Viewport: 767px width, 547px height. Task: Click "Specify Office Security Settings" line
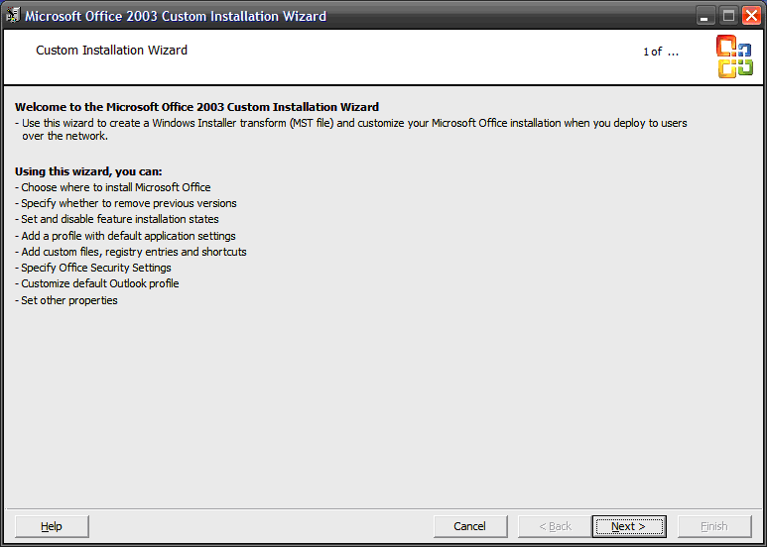(95, 268)
